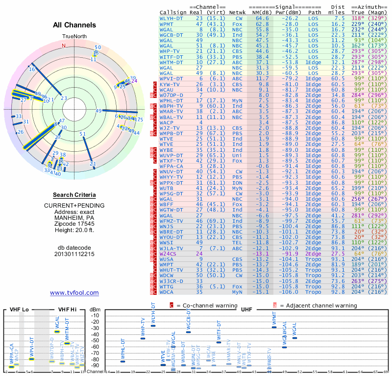This screenshot has width=392, height=376.
Task: Click the Height: 20.0 ft. text
Action: (74, 230)
